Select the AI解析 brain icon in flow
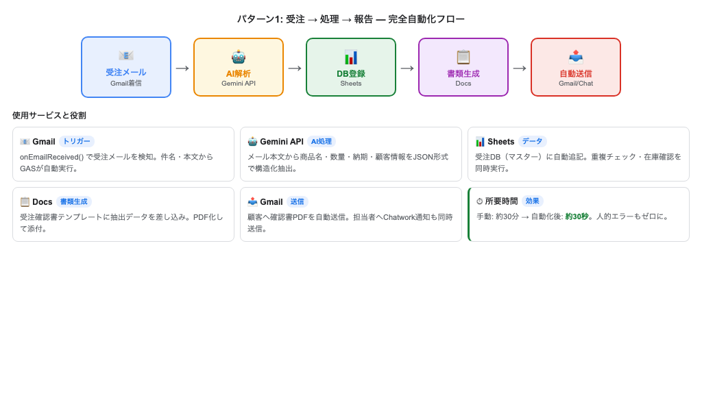Image resolution: width=702 pixels, height=411 pixels. [x=239, y=55]
